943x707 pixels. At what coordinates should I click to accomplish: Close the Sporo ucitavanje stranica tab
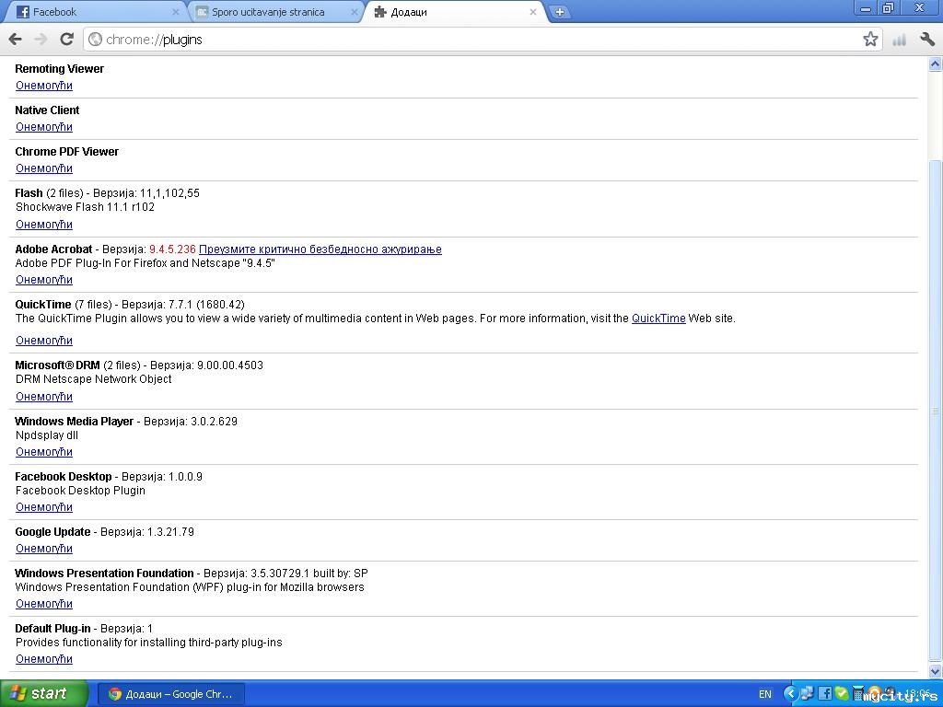click(355, 12)
